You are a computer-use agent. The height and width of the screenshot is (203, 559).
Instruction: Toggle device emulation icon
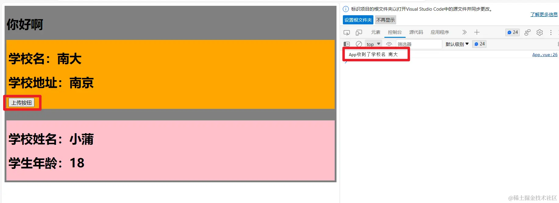pos(359,32)
